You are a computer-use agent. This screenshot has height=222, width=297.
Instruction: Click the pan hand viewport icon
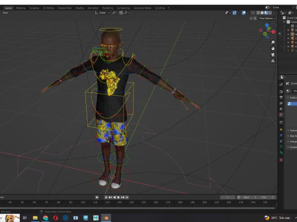(x=273, y=49)
